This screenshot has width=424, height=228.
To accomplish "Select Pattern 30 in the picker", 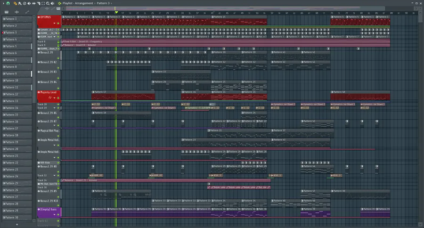I will (x=17, y=218).
